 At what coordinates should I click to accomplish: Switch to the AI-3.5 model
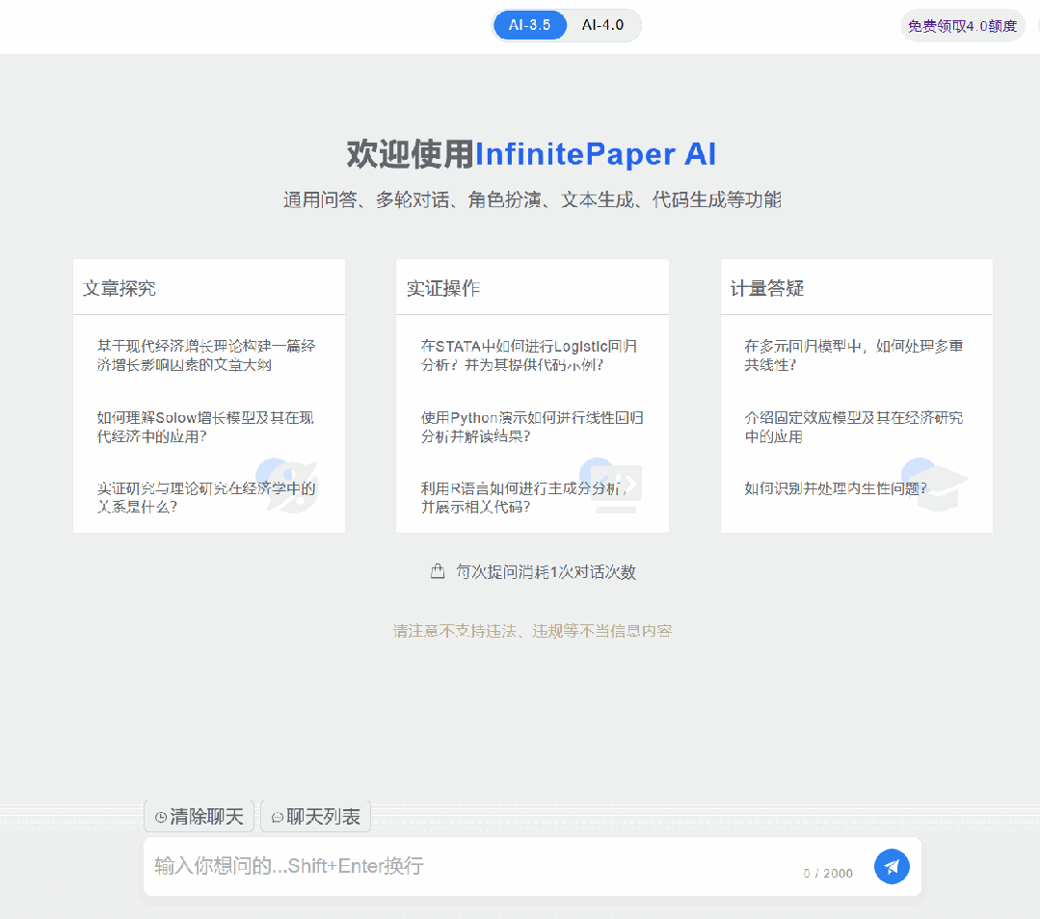529,25
